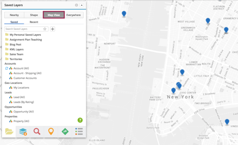Click the Search Saved Layers input field
Viewport: 238px width, 145px height.
point(24,29)
